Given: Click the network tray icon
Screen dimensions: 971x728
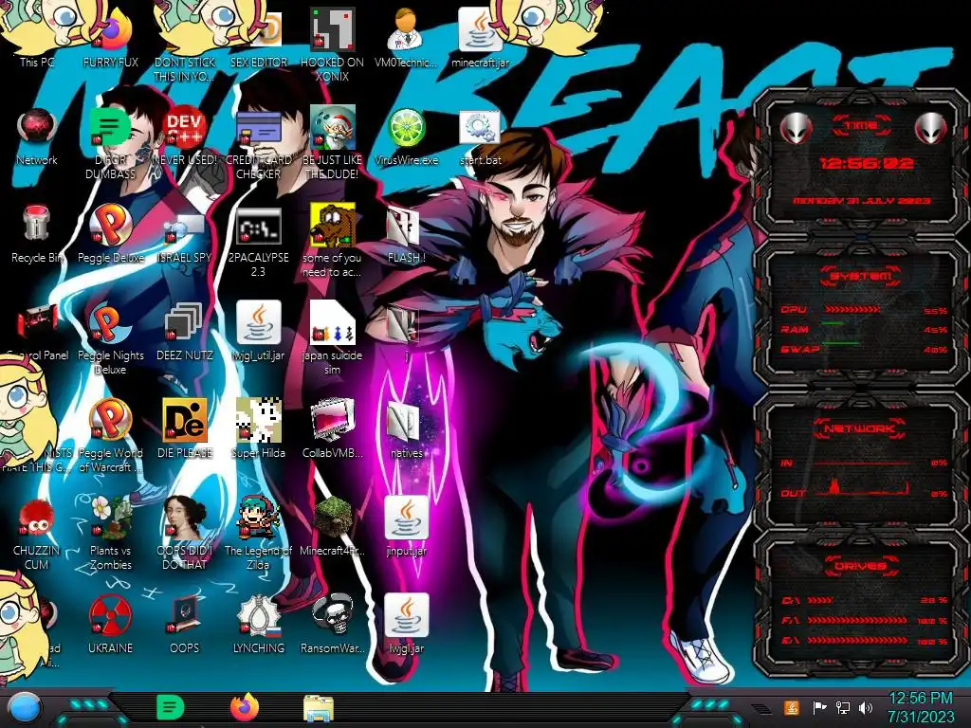Looking at the screenshot, I should (x=843, y=707).
